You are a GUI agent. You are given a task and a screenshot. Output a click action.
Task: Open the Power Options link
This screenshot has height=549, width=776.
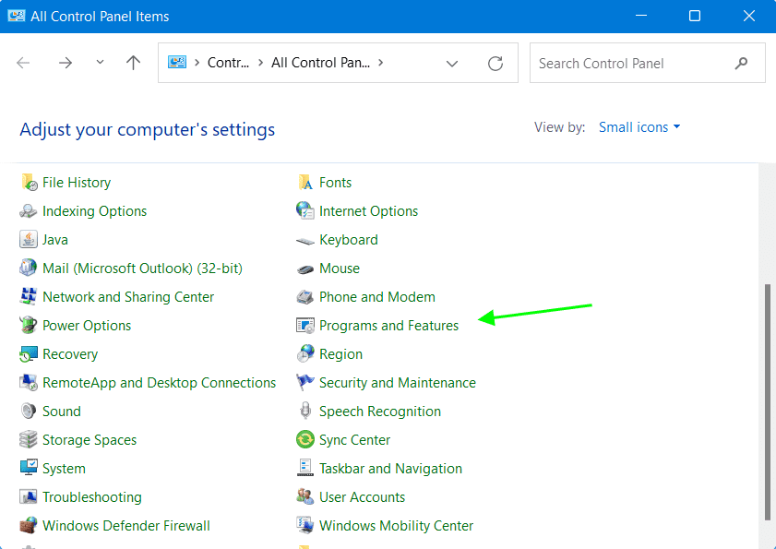click(87, 325)
